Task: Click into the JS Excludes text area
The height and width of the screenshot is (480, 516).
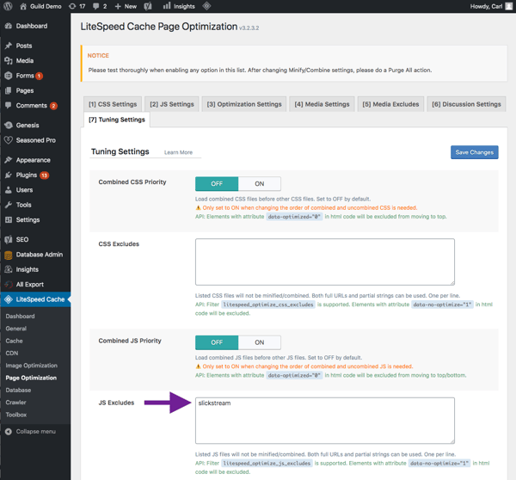Action: pos(325,421)
